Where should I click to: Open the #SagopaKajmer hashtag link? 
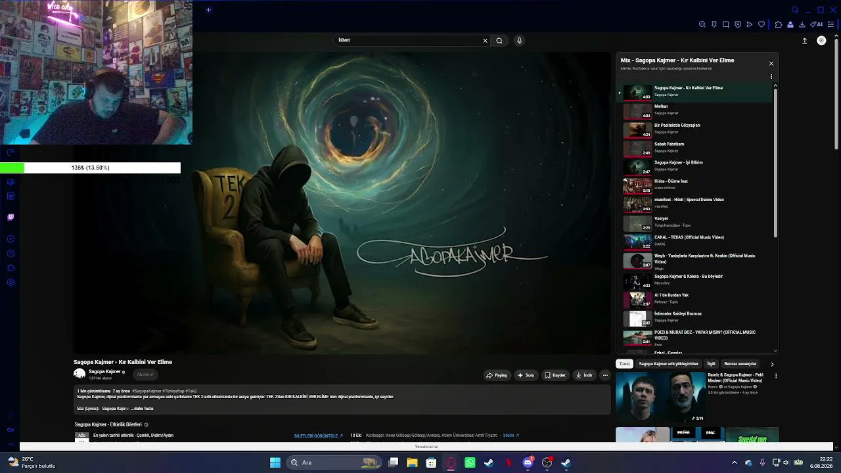(147, 391)
